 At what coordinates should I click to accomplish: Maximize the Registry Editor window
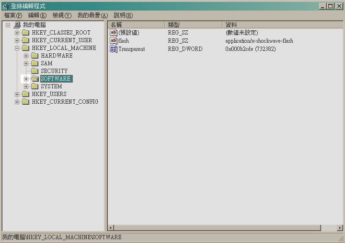(330, 6)
